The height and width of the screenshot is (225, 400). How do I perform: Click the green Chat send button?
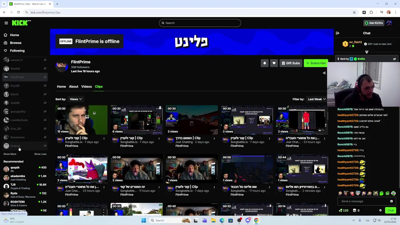391,210
